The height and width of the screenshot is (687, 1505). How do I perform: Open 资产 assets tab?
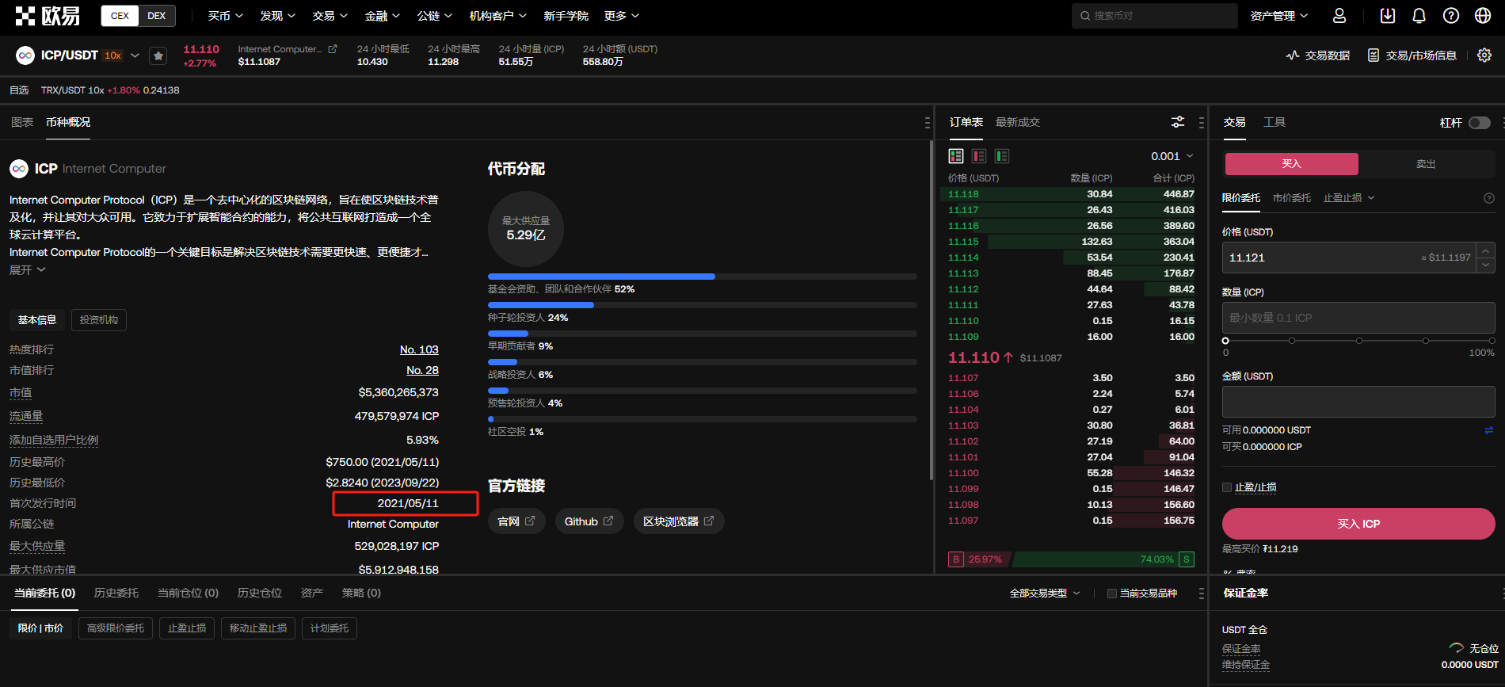pyautogui.click(x=312, y=593)
